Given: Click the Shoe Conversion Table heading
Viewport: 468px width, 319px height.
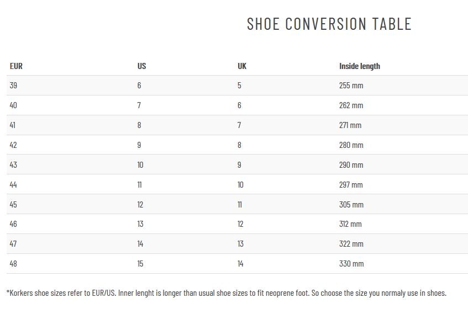Looking at the screenshot, I should coord(329,24).
